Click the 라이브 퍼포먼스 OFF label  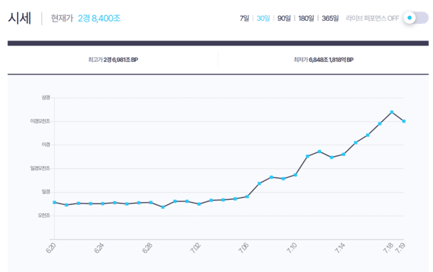(x=372, y=18)
